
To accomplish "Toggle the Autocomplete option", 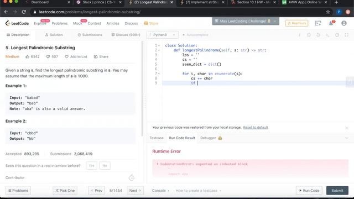I will pos(195,35).
